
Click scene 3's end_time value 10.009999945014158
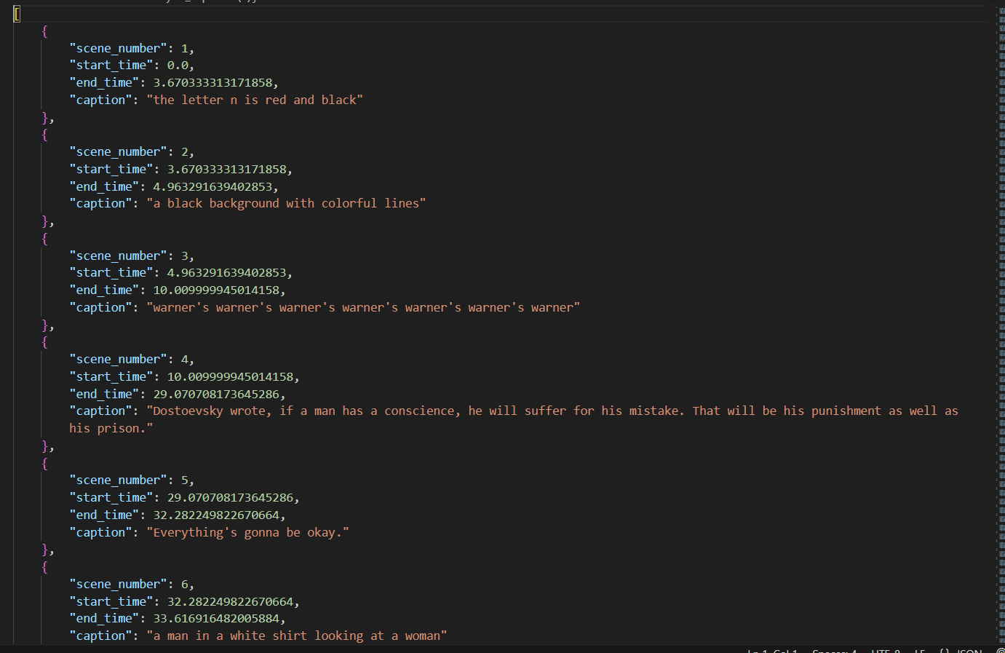[216, 290]
